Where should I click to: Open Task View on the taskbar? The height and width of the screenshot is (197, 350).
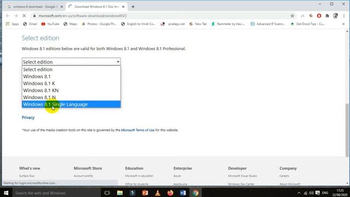pos(107,193)
